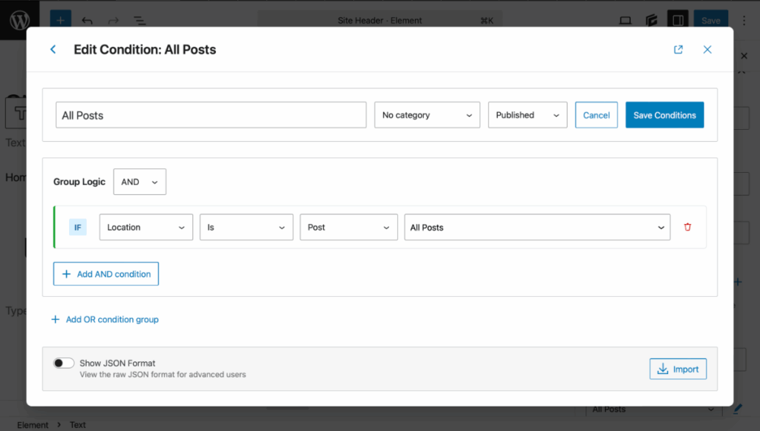Open the GenerateBlocks styles icon
The image size is (760, 431).
[652, 20]
